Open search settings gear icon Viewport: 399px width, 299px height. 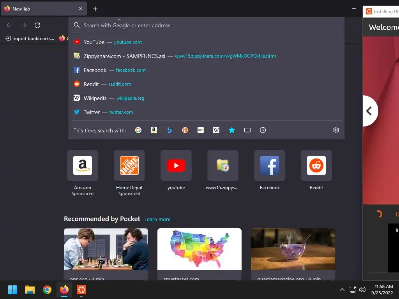tap(336, 130)
